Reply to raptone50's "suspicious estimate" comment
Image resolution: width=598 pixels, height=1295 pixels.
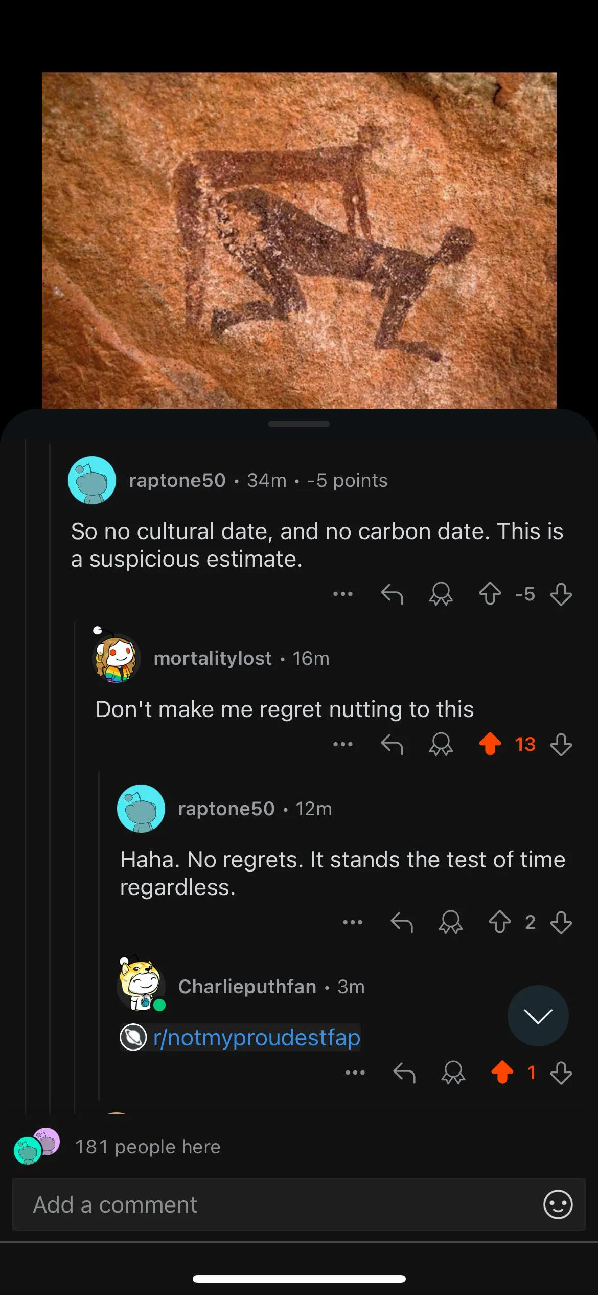[x=392, y=594]
